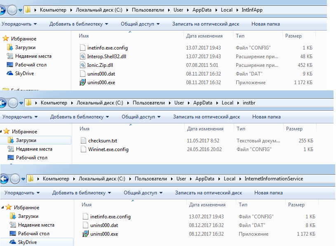This screenshot has height=246, width=336.
Task: Click User breadcrumb in InternetInformationService address bar
Action: (x=181, y=179)
